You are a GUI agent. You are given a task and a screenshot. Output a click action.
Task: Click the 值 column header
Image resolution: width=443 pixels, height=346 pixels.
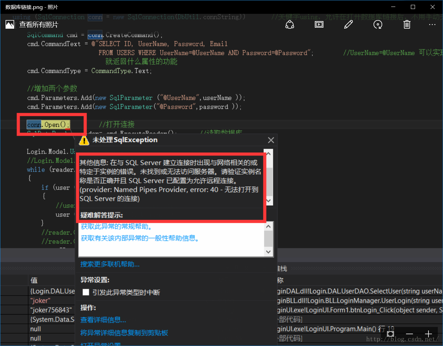[34, 280]
